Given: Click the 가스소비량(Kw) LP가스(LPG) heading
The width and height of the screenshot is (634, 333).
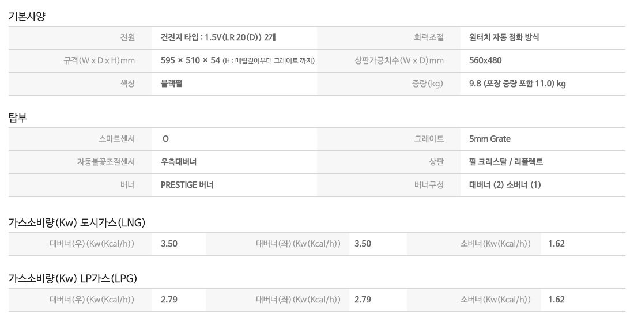Looking at the screenshot, I should coord(73,278).
